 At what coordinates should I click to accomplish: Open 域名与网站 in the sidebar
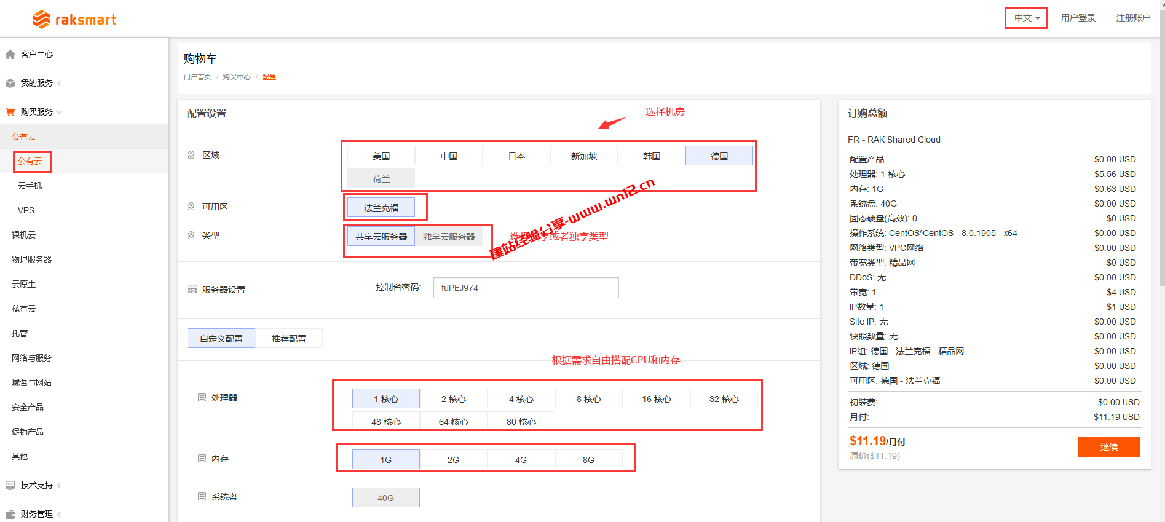click(x=32, y=382)
